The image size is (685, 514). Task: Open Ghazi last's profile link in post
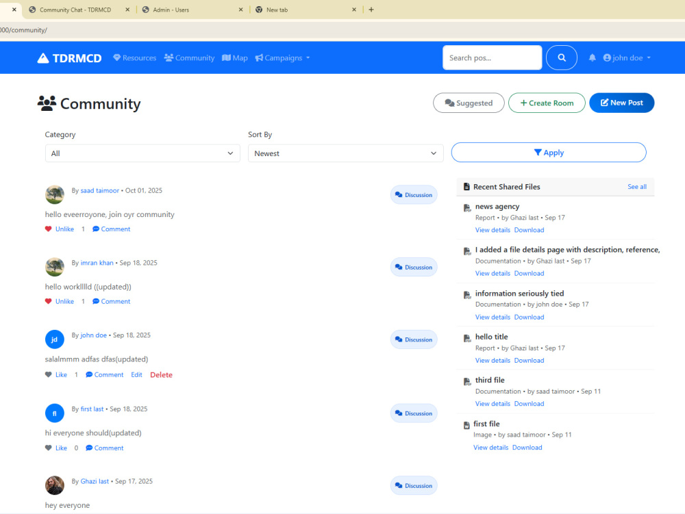coord(95,481)
